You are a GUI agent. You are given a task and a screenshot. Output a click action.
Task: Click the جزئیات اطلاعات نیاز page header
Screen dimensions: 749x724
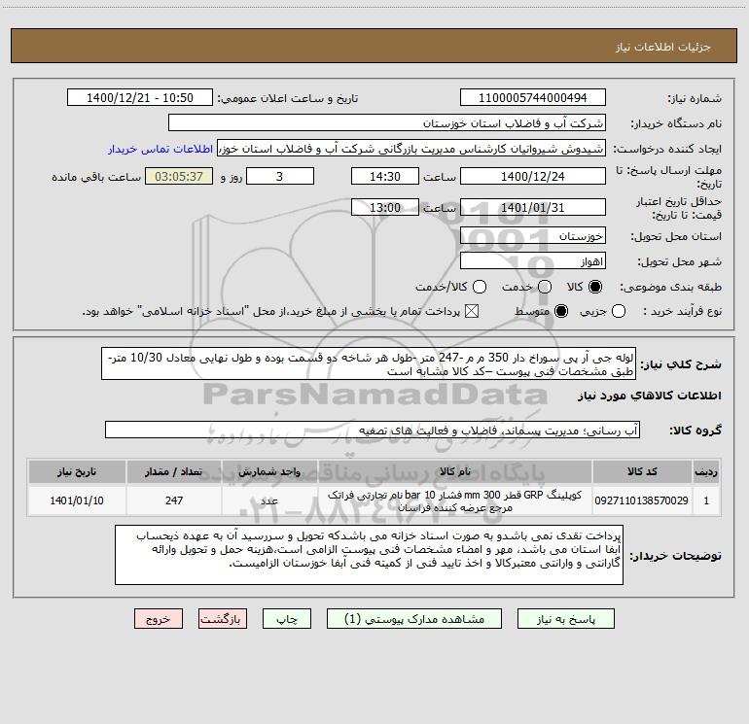tap(663, 47)
